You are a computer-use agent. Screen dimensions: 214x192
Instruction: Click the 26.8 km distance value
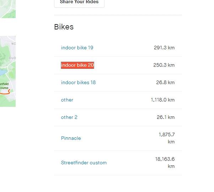pyautogui.click(x=165, y=82)
